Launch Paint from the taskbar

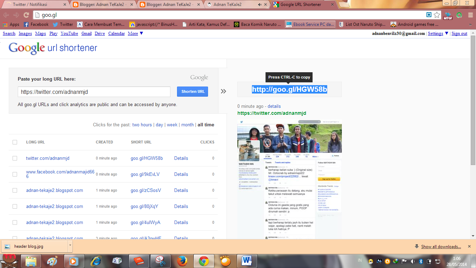pyautogui.click(x=52, y=261)
